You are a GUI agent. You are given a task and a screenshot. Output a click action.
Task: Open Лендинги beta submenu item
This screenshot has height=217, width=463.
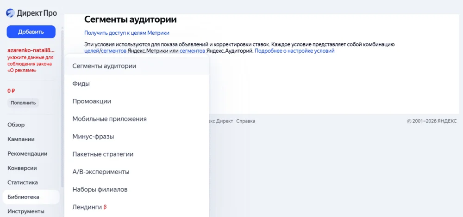coord(87,207)
